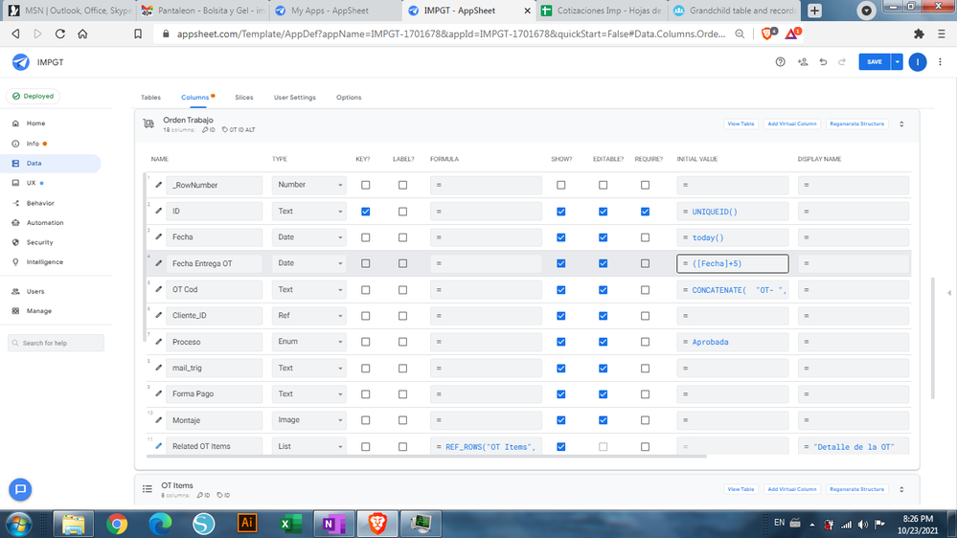
Task: Bookmark this page icon in address bar
Action: pyautogui.click(x=138, y=34)
